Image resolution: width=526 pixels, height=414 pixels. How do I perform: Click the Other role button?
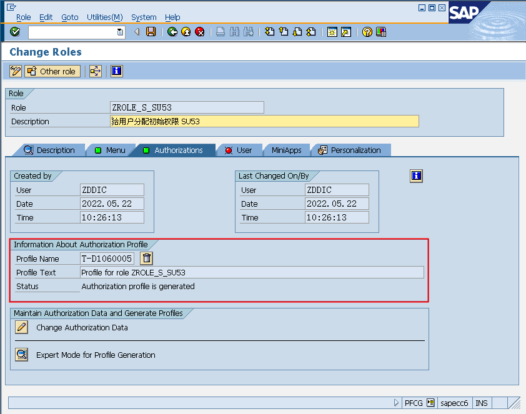pos(52,71)
